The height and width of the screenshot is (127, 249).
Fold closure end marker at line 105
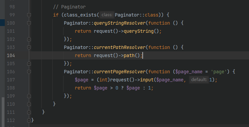29,63
